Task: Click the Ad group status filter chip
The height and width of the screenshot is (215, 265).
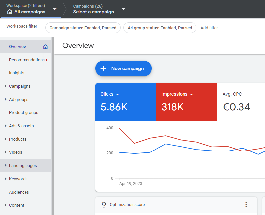Action: pos(160,28)
